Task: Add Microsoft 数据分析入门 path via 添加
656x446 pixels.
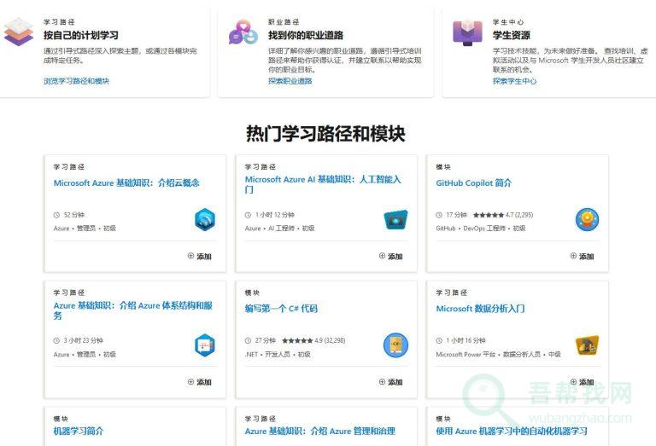Action: click(x=582, y=382)
